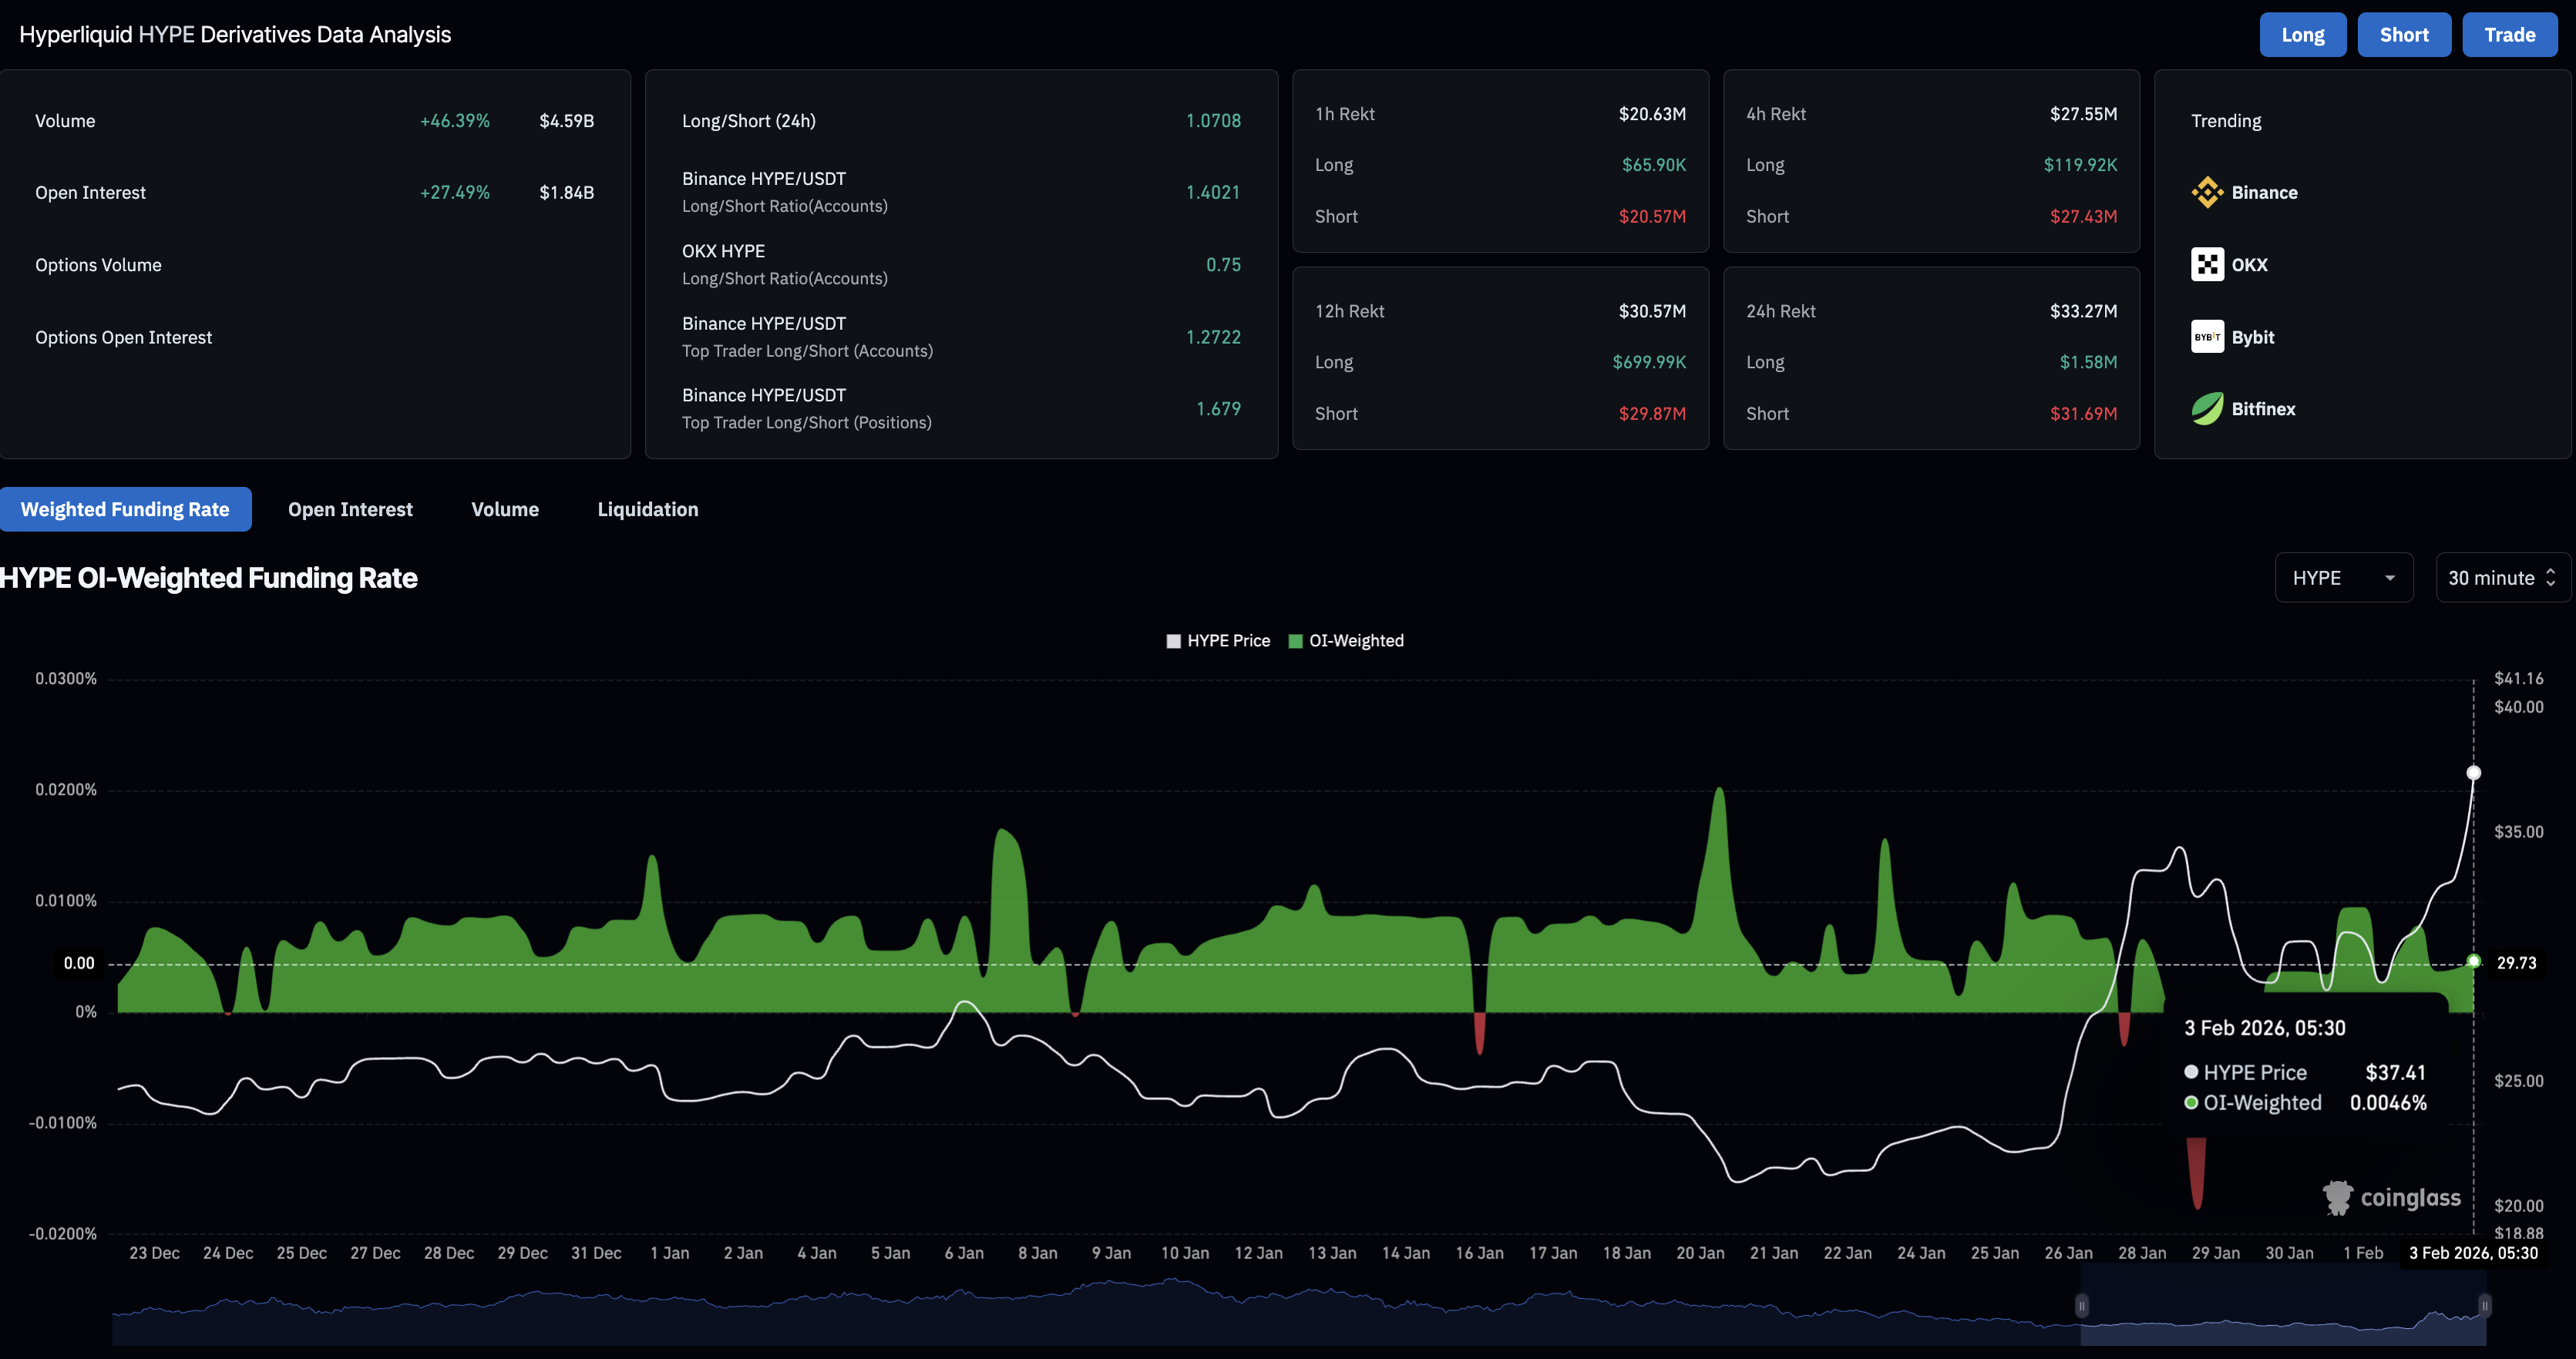Open the 30 minute interval selector
This screenshot has height=1359, width=2576.
[2501, 578]
